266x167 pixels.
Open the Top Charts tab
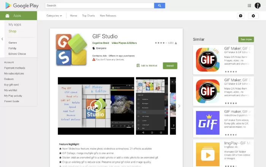[x=89, y=16]
